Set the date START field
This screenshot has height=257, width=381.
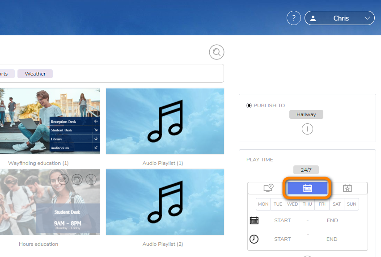282,220
